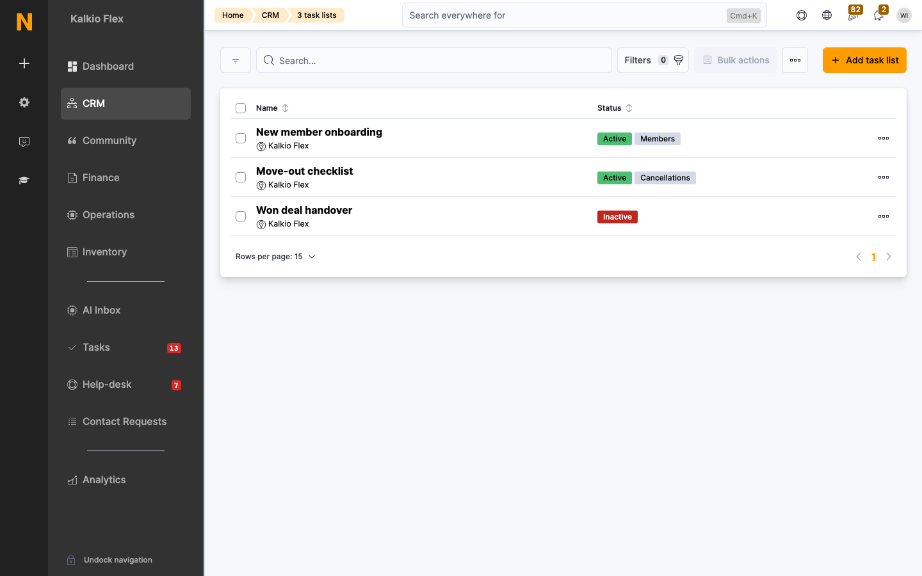Open row actions for New member onboarding

coord(884,138)
